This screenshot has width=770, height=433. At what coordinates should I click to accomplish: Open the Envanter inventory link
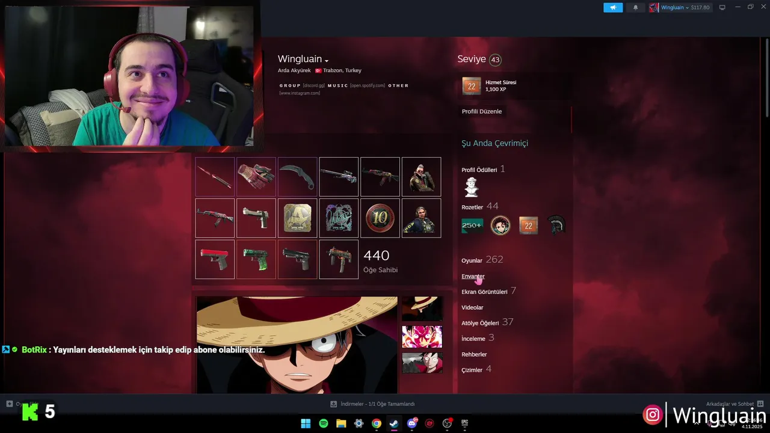pyautogui.click(x=473, y=276)
